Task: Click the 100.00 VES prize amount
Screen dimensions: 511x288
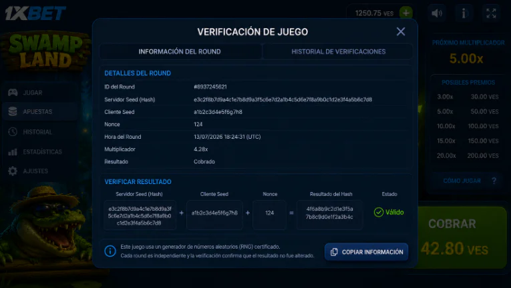Action: [484, 126]
